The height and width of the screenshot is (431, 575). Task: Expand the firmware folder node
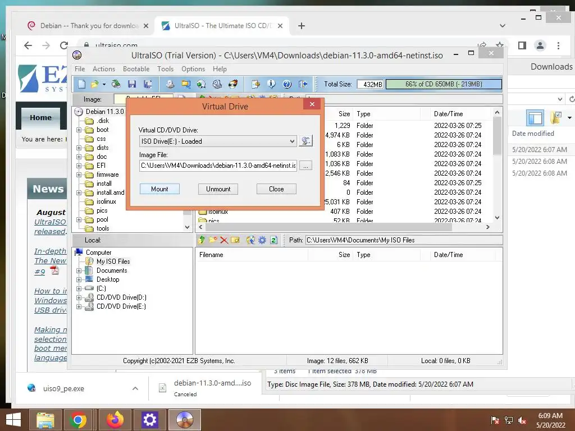(x=79, y=175)
